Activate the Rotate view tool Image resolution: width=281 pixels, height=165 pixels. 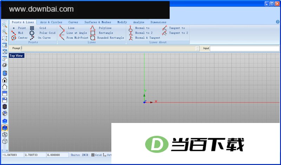[5, 65]
